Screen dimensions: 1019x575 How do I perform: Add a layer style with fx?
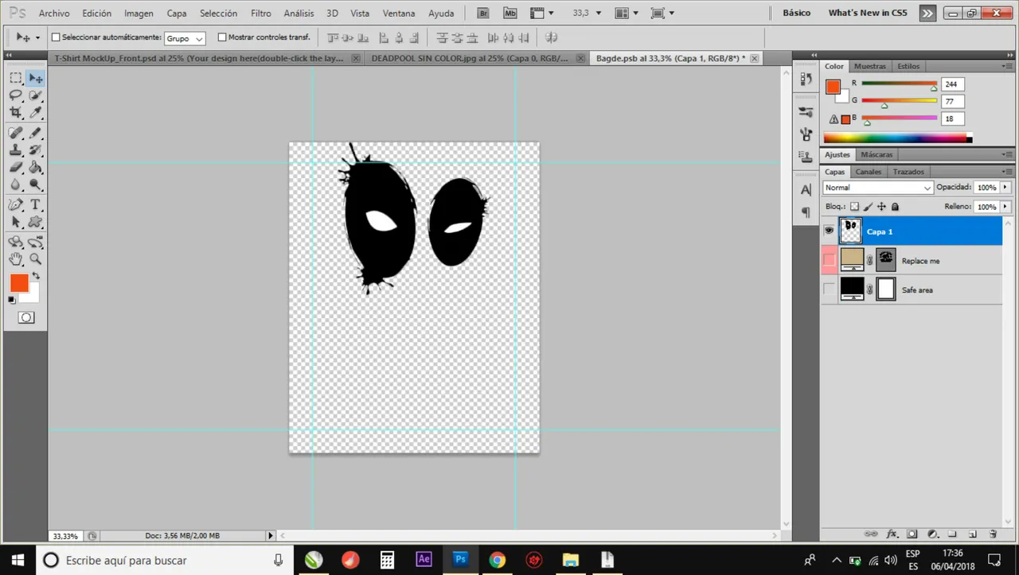[892, 534]
